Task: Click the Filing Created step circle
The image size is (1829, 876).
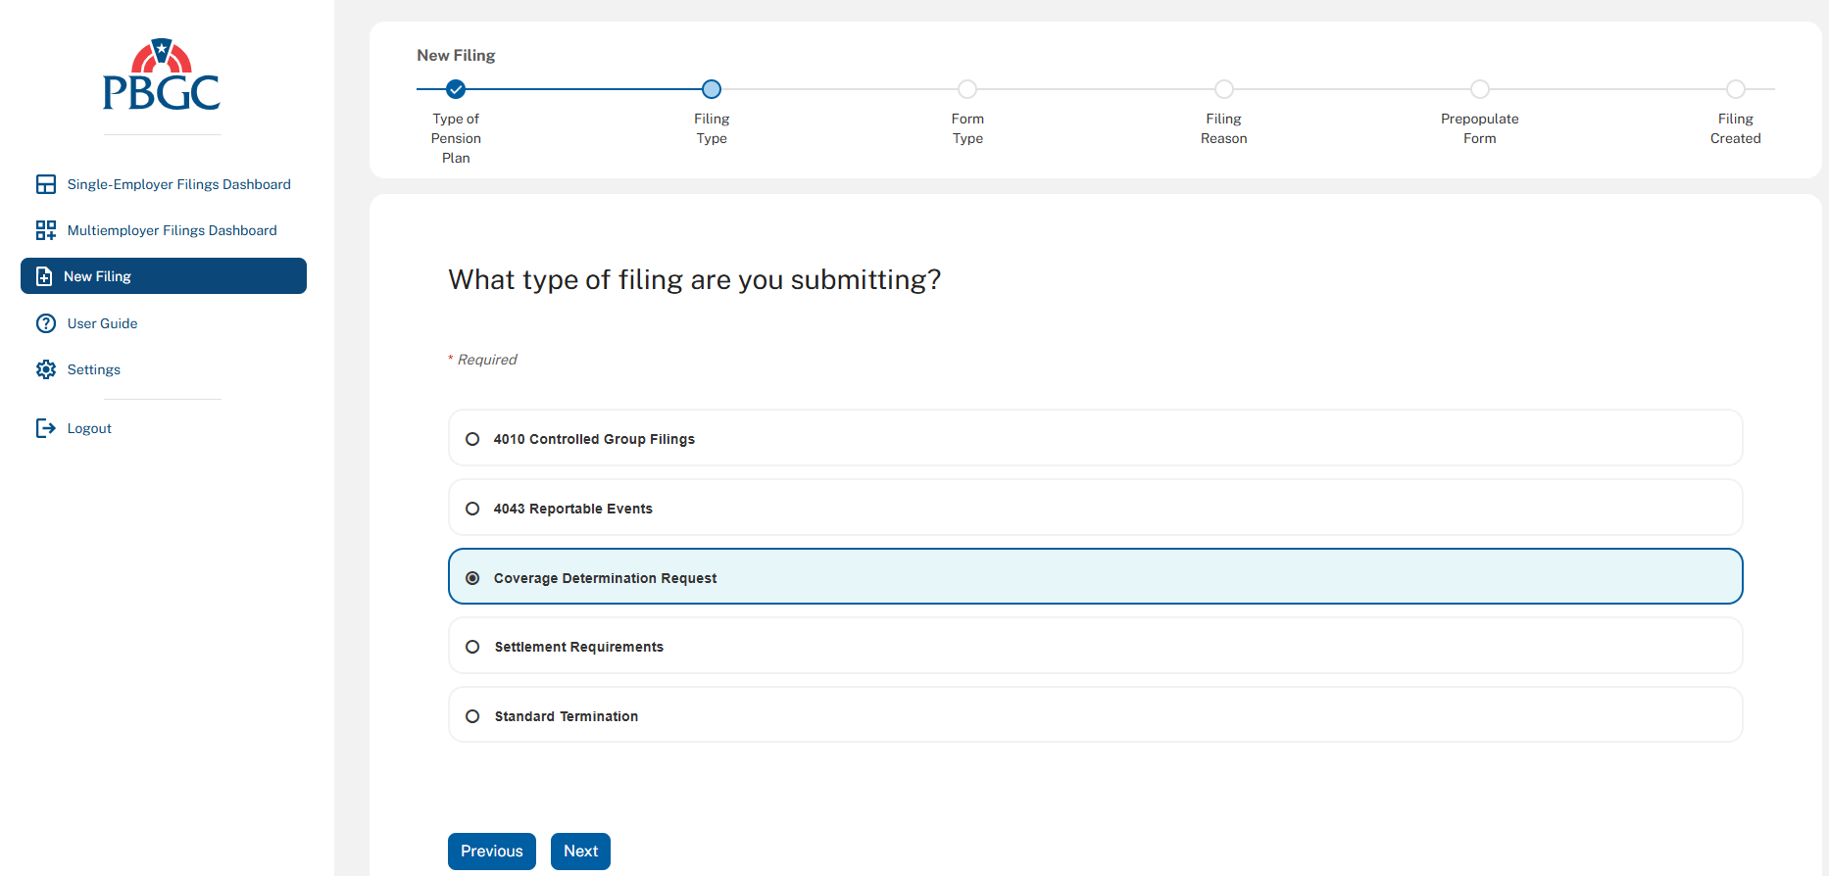Action: 1736,89
